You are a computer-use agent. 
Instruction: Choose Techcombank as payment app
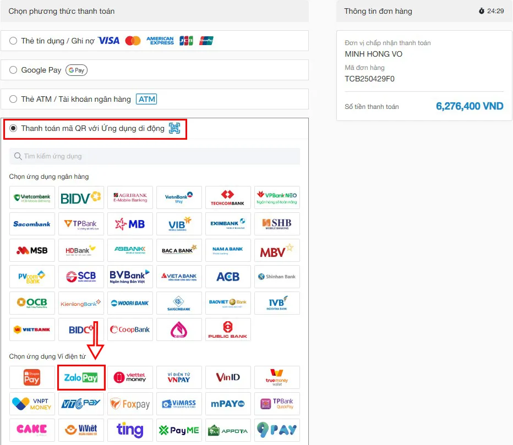click(228, 197)
